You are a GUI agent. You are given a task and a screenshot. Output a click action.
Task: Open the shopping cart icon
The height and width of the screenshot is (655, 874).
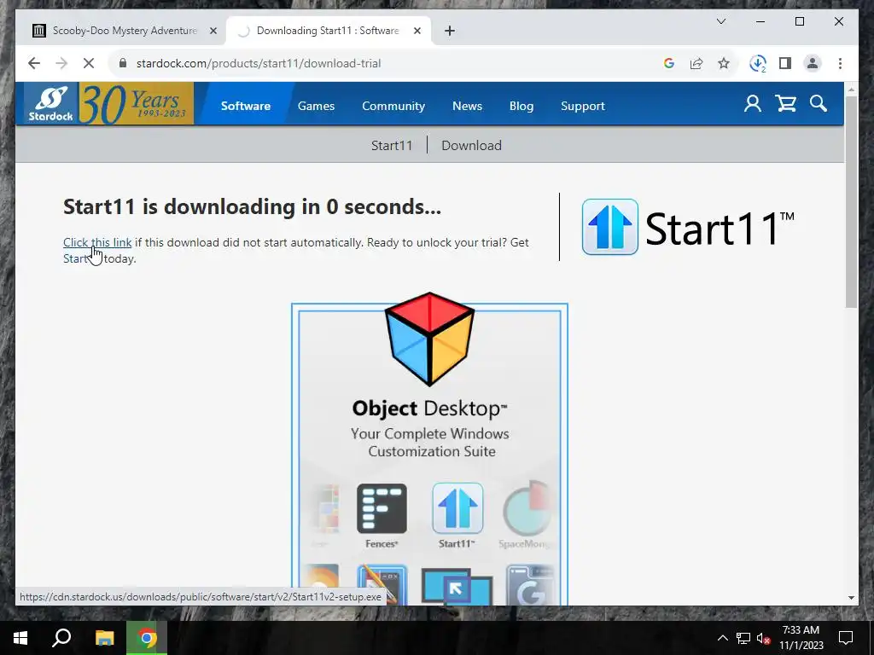786,103
